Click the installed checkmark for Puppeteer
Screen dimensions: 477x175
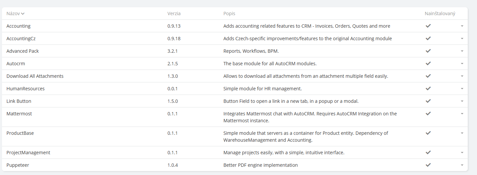coord(428,165)
